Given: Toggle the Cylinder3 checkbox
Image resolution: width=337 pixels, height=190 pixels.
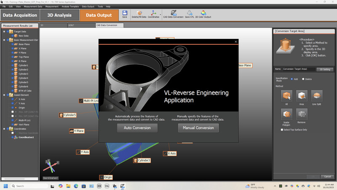Looking at the screenshot, I should 13,73.
